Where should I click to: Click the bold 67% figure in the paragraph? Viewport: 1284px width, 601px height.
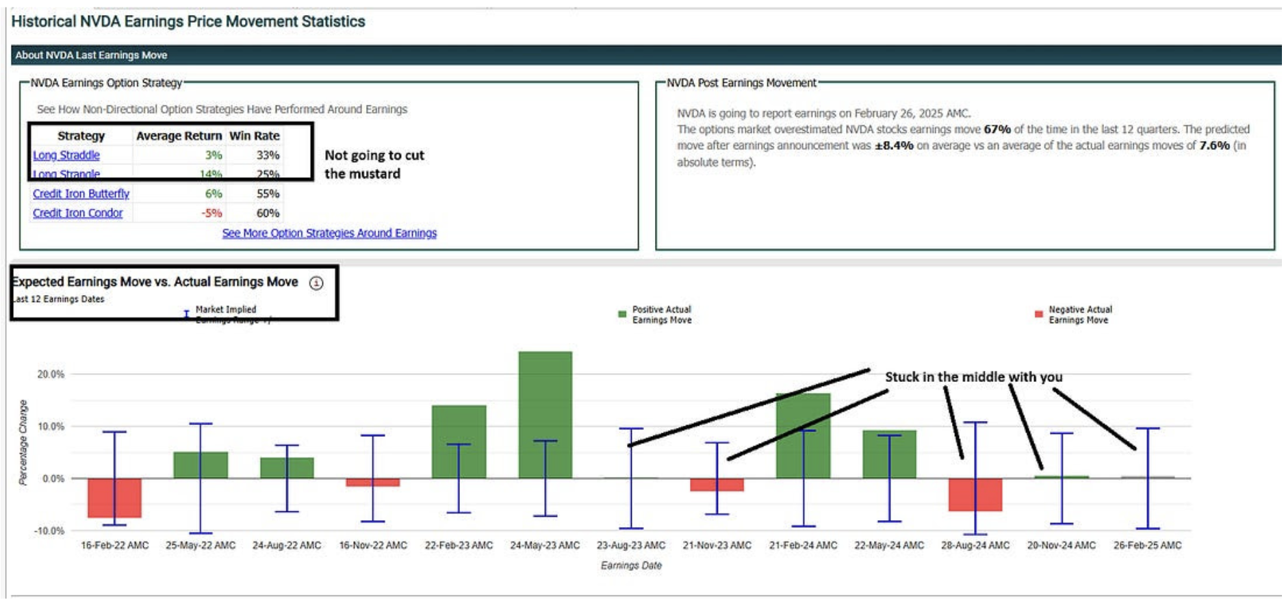coord(997,129)
